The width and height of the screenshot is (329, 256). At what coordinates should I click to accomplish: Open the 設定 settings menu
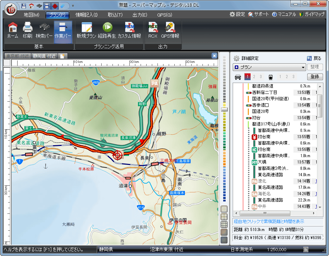click(x=237, y=14)
